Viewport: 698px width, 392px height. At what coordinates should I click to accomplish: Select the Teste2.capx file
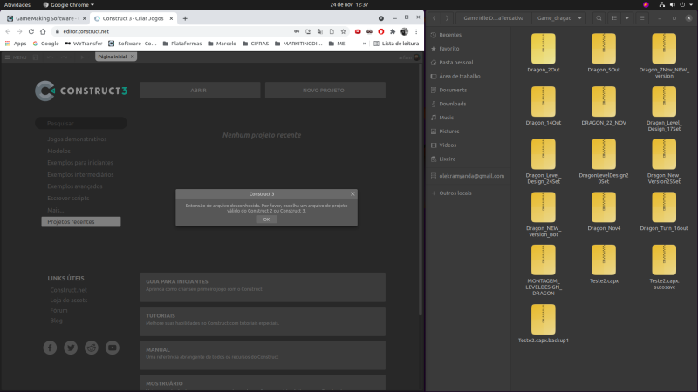tap(604, 264)
